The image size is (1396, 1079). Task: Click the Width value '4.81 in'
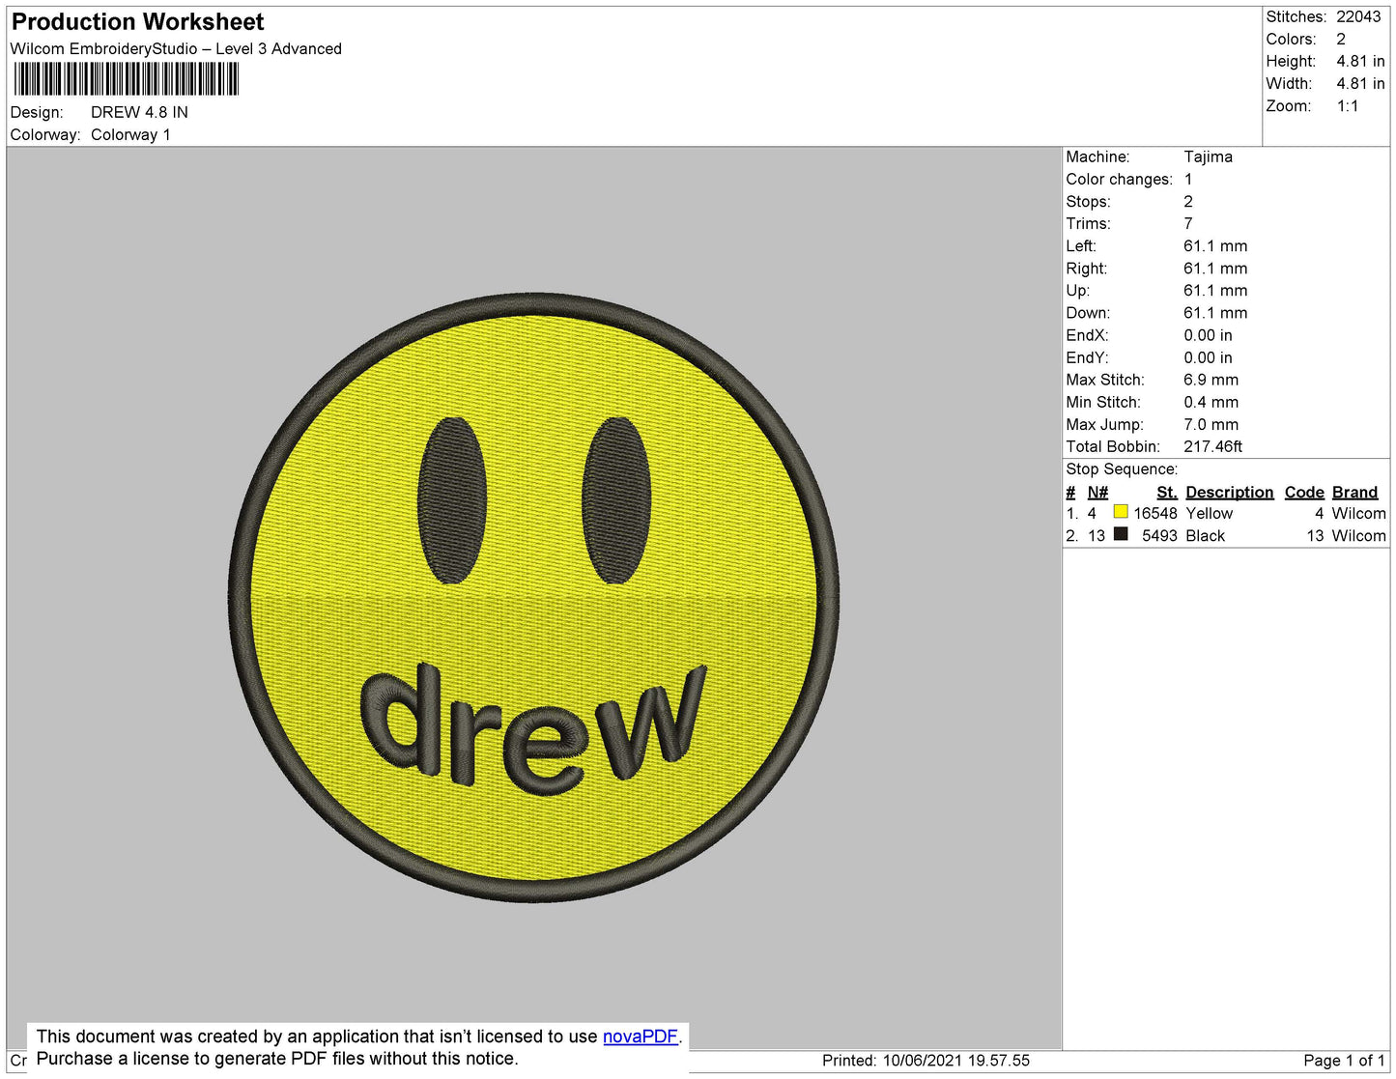coord(1360,83)
